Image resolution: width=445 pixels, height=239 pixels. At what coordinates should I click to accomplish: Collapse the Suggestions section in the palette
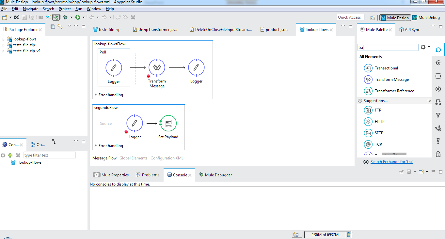click(429, 100)
